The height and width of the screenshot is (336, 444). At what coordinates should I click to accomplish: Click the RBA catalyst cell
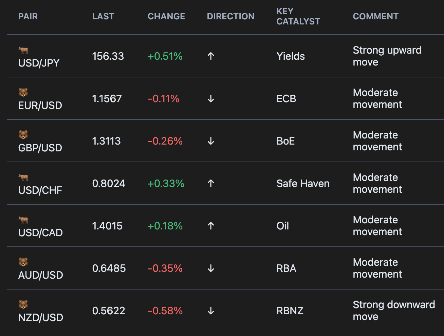pos(286,268)
